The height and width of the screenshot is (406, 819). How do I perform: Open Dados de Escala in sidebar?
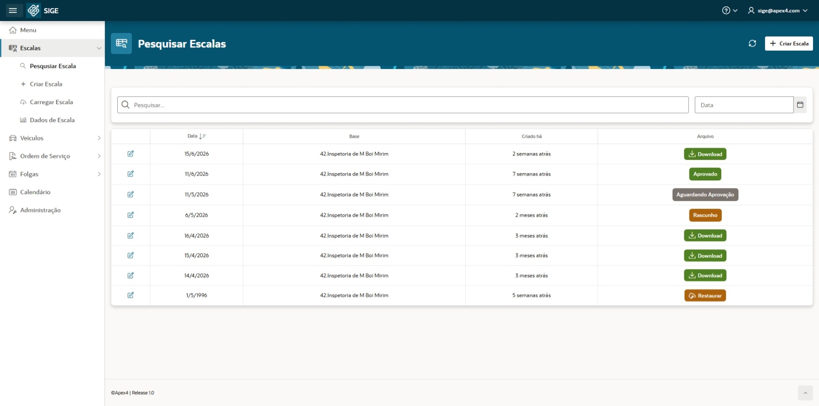click(x=52, y=120)
